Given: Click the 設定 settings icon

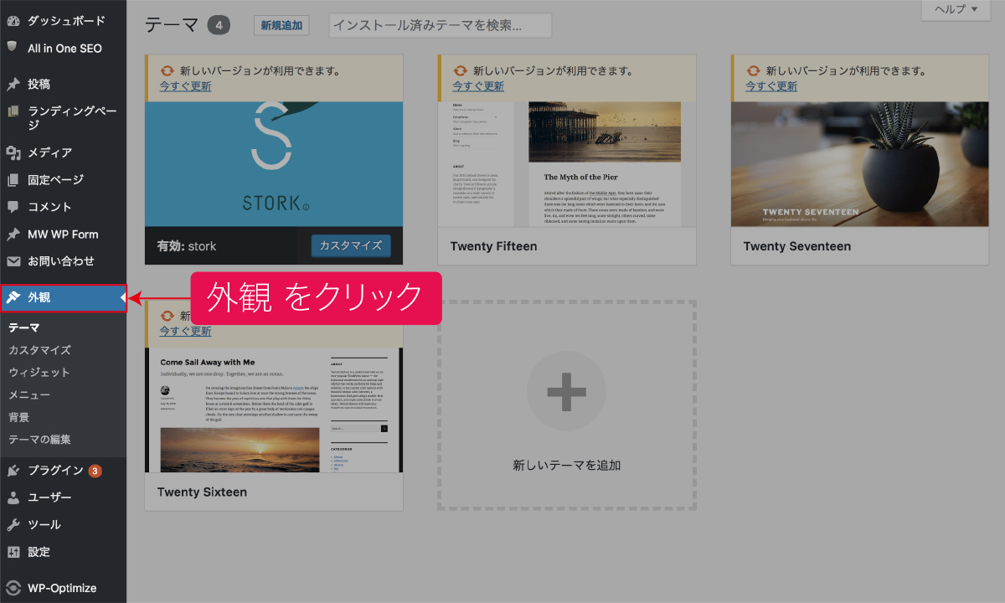Looking at the screenshot, I should tap(13, 552).
